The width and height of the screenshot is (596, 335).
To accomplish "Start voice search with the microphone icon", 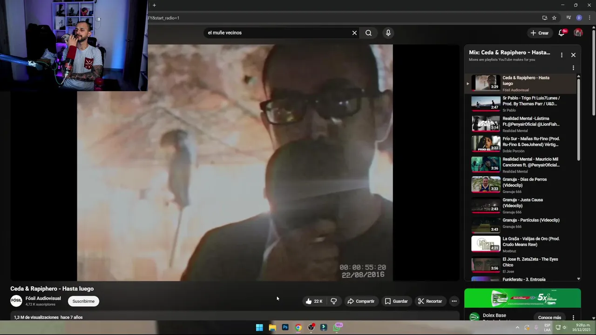I will coord(388,33).
